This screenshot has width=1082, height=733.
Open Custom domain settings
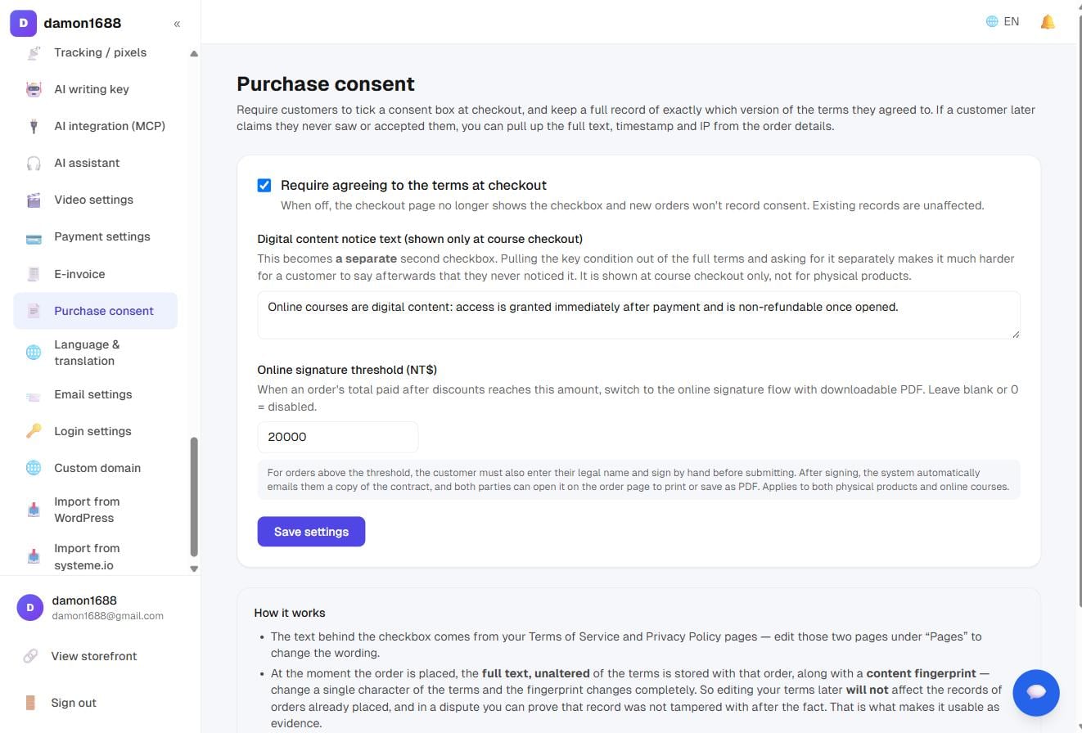click(96, 468)
